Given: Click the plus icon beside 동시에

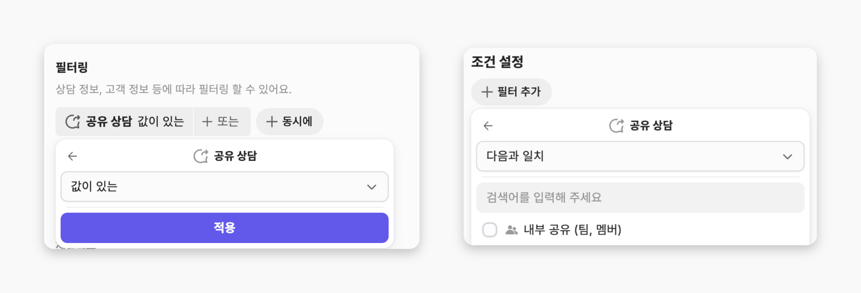Looking at the screenshot, I should point(272,122).
